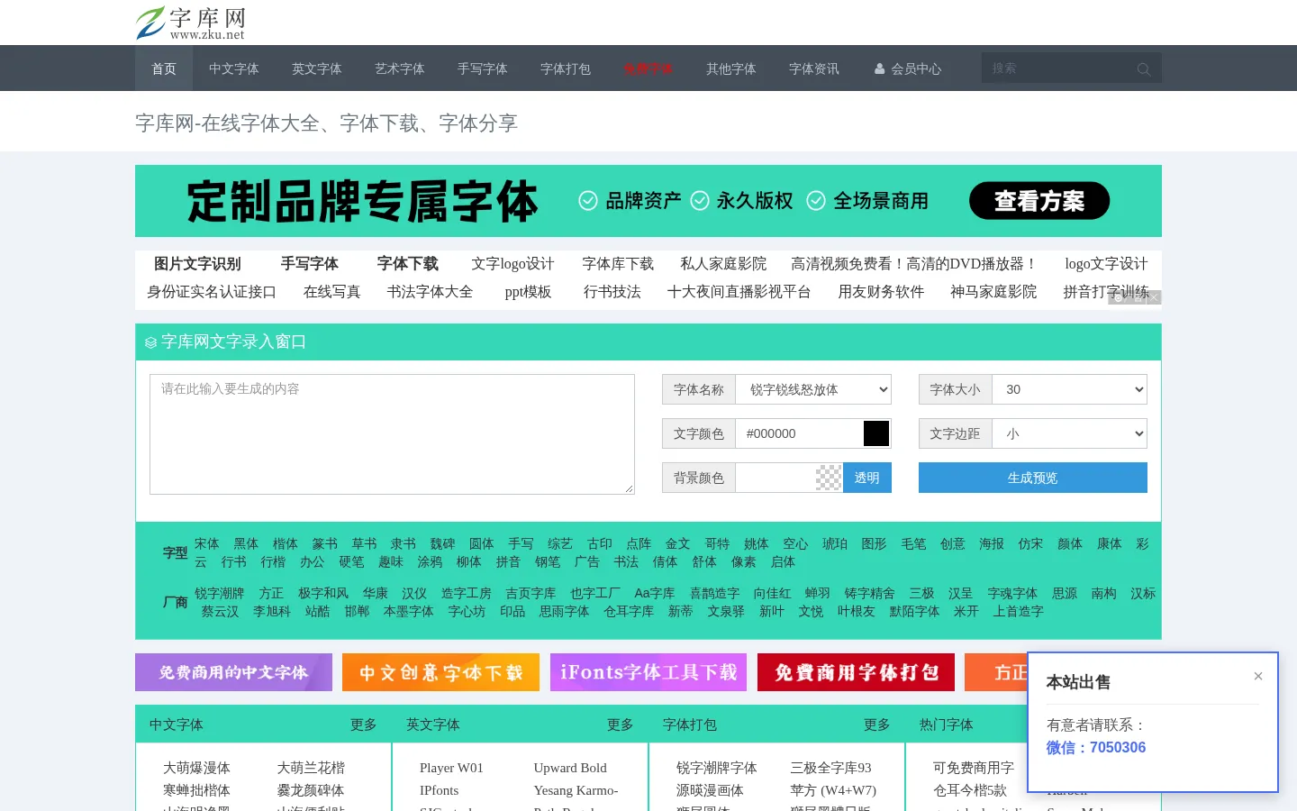Screen dimensions: 1297x811
Task: Open the 首页 nav tab
Action: 164,68
